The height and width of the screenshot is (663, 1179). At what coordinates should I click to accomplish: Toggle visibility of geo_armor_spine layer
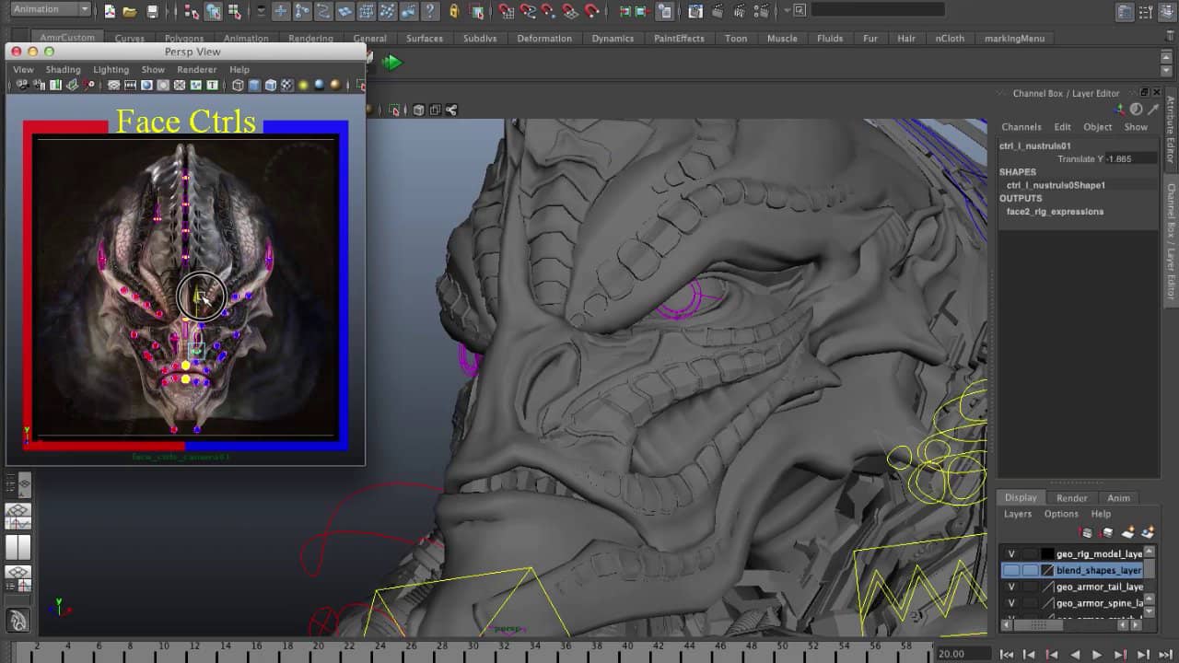pyautogui.click(x=1011, y=603)
